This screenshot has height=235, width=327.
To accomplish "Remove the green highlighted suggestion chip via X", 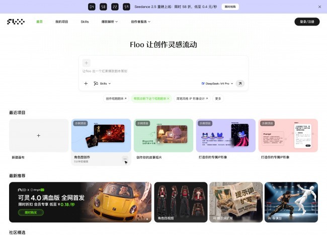I will click(x=168, y=99).
